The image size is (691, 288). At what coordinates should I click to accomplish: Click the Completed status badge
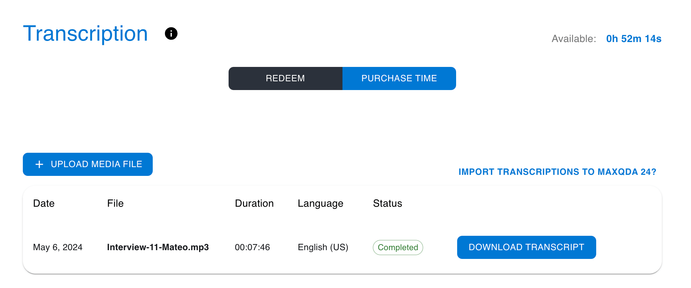click(x=398, y=247)
